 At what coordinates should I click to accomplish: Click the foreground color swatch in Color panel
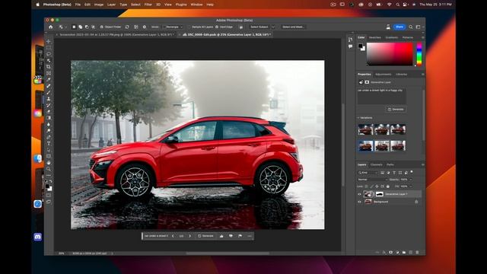click(x=360, y=46)
